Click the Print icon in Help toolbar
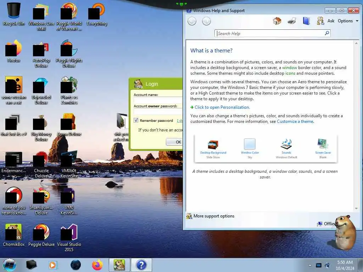Screen dimensions: 363x272 [292, 21]
